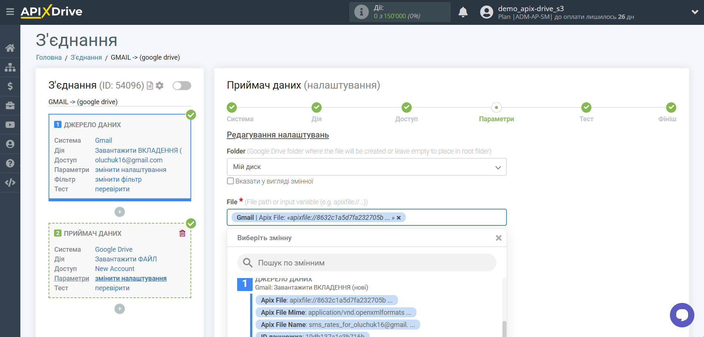Image resolution: width=704 pixels, height=337 pixels.
Task: Click the user avatar icon
Action: (487, 12)
